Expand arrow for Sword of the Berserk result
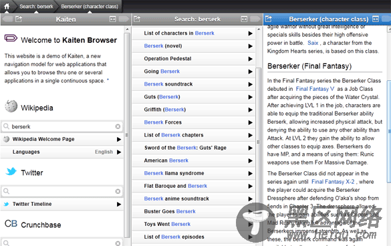 click(x=250, y=148)
